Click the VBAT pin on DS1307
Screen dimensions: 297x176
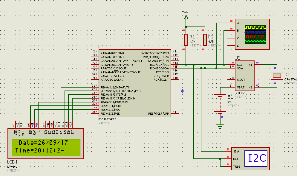(x=241, y=88)
